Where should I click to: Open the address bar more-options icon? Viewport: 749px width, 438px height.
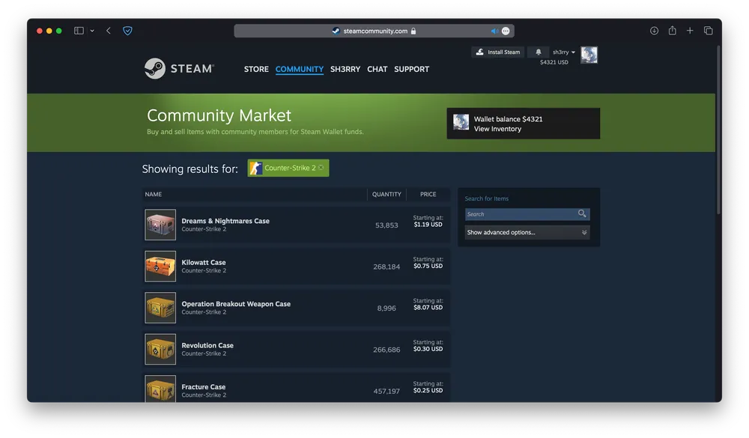506,31
